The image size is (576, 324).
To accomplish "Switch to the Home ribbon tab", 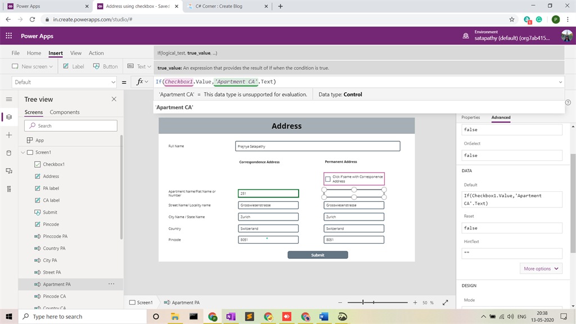I will 34,53.
